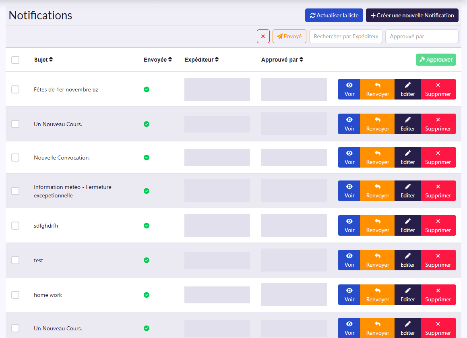The height and width of the screenshot is (338, 467).
Task: Tick checkbox for 'Nouvelle Convocation.' row
Action: click(x=15, y=158)
